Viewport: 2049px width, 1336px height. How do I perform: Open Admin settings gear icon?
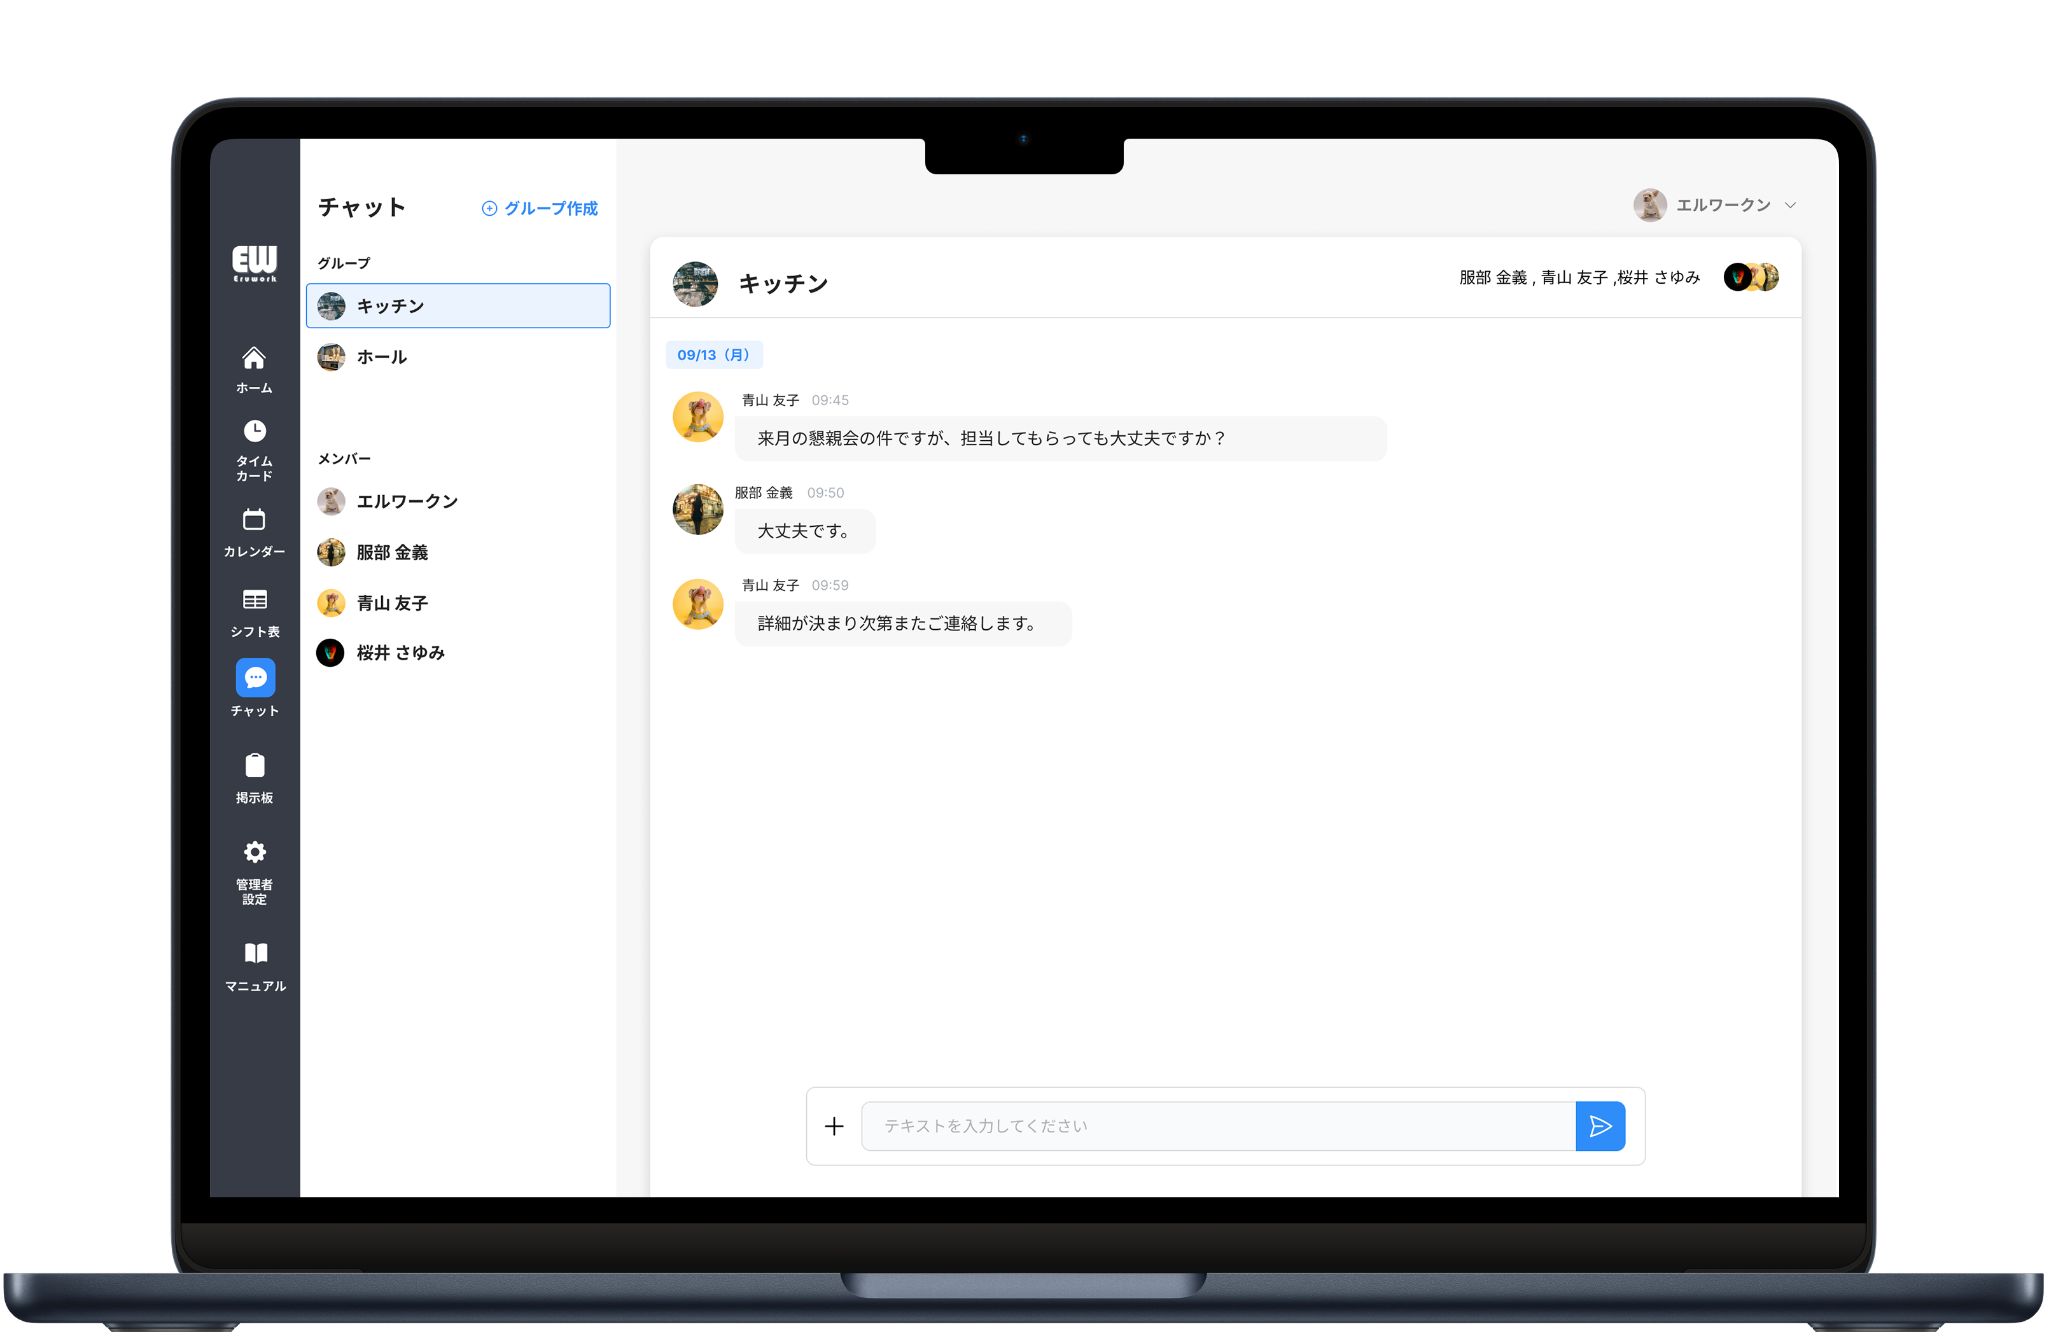[254, 852]
